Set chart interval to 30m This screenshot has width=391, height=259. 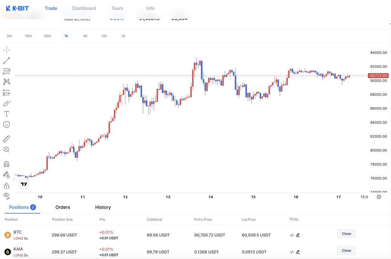coord(48,36)
